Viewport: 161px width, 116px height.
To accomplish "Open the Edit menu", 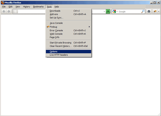I will pyautogui.click(x=11, y=7).
